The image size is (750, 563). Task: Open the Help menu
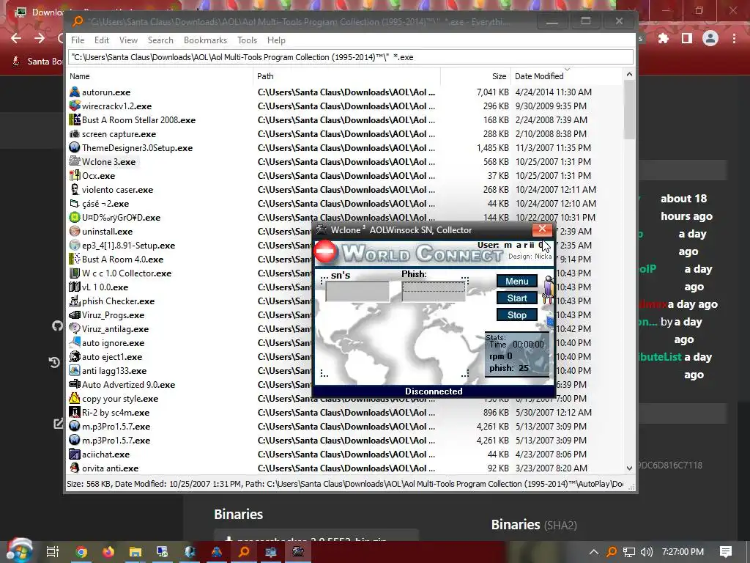click(276, 40)
